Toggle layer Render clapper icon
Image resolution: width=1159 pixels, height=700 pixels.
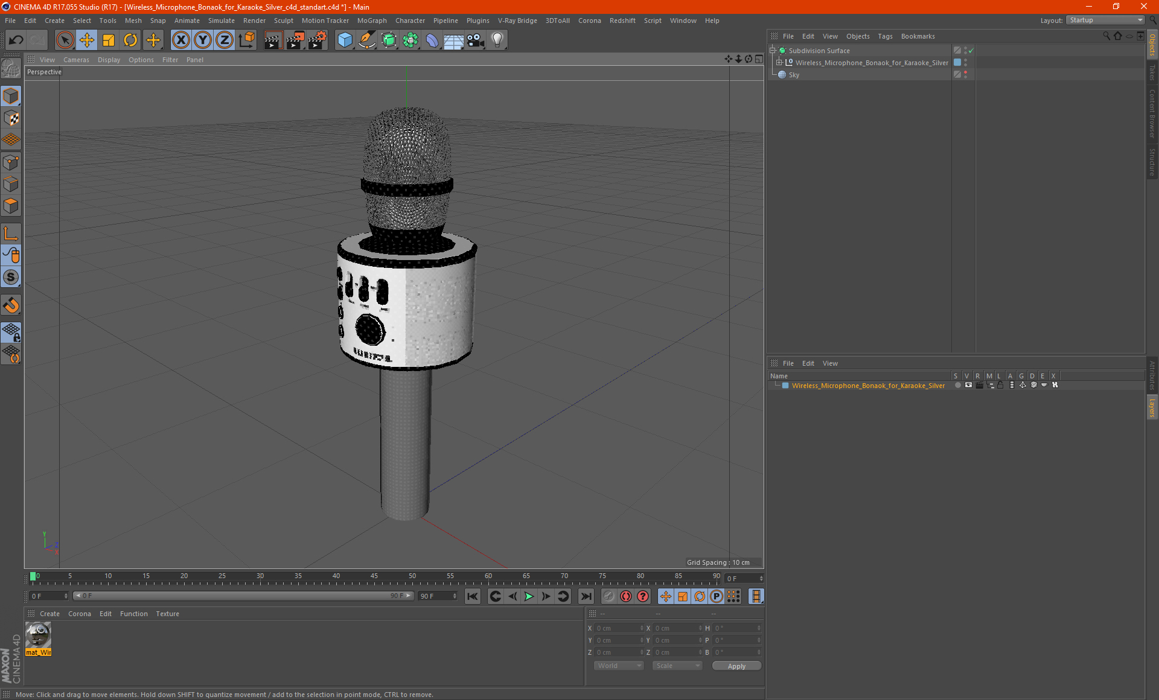pos(979,385)
